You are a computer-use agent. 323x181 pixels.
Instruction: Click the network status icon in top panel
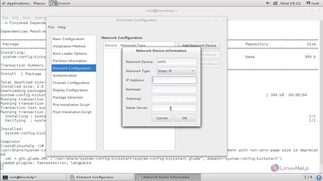pyautogui.click(x=275, y=3)
